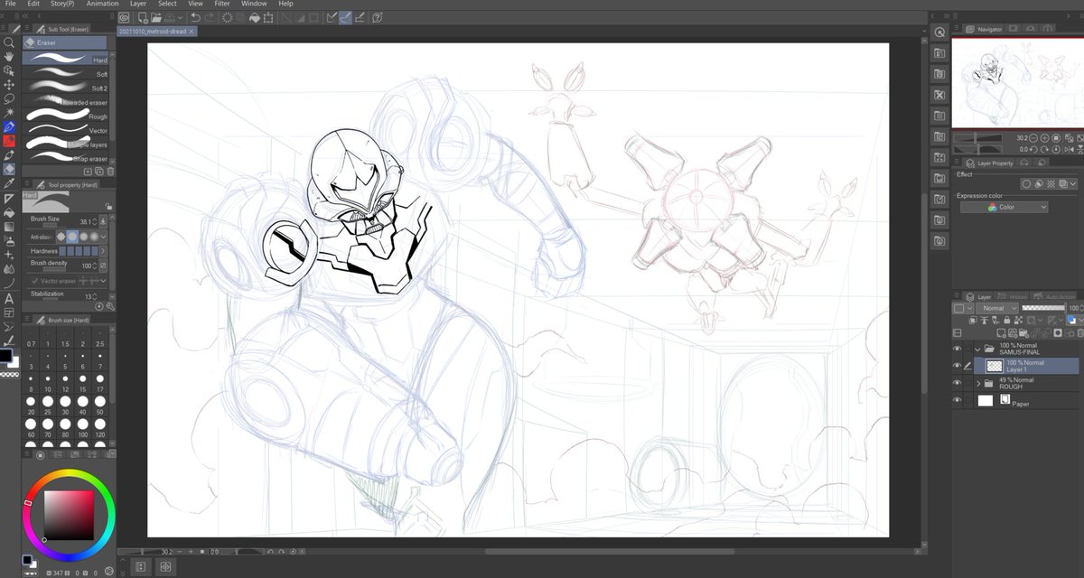This screenshot has height=578, width=1084.
Task: Select the Lasso selection tool
Action: 9,98
